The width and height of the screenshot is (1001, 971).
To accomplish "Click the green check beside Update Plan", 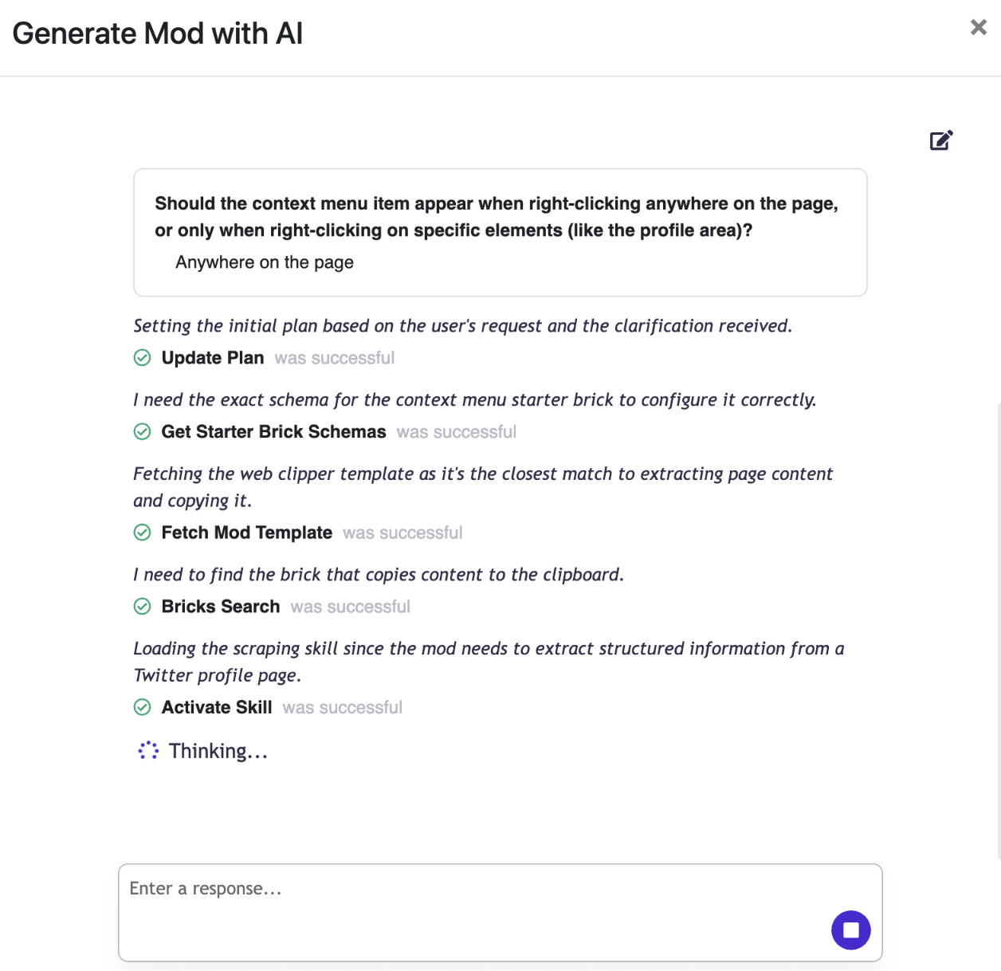I will pos(142,358).
